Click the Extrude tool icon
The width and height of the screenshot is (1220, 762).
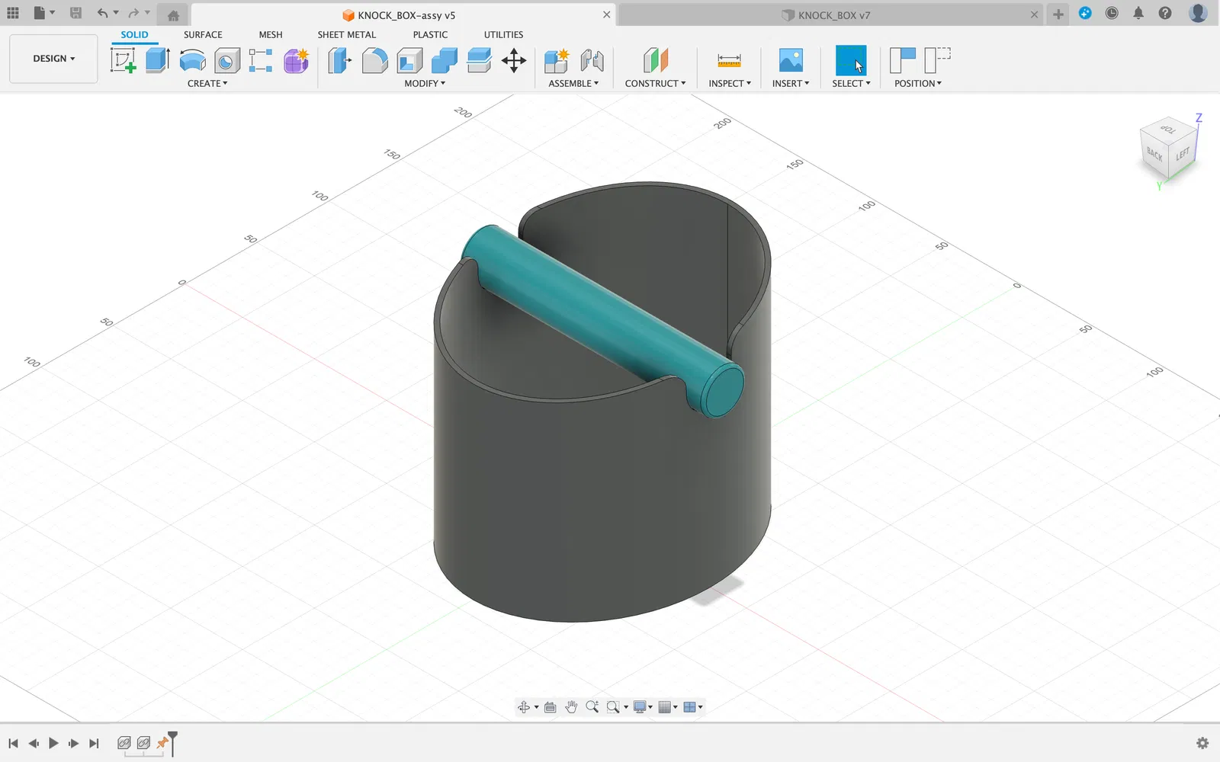coord(157,60)
